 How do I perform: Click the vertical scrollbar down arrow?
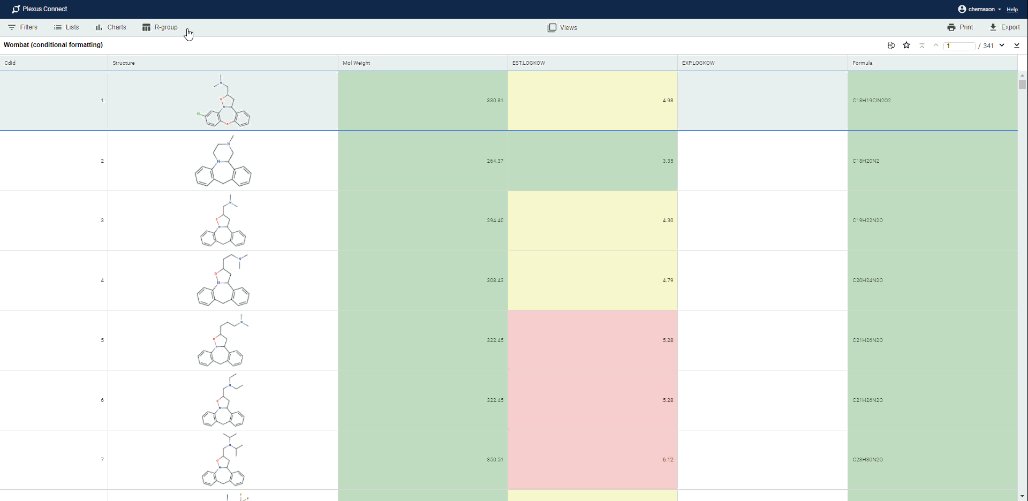point(1022,496)
